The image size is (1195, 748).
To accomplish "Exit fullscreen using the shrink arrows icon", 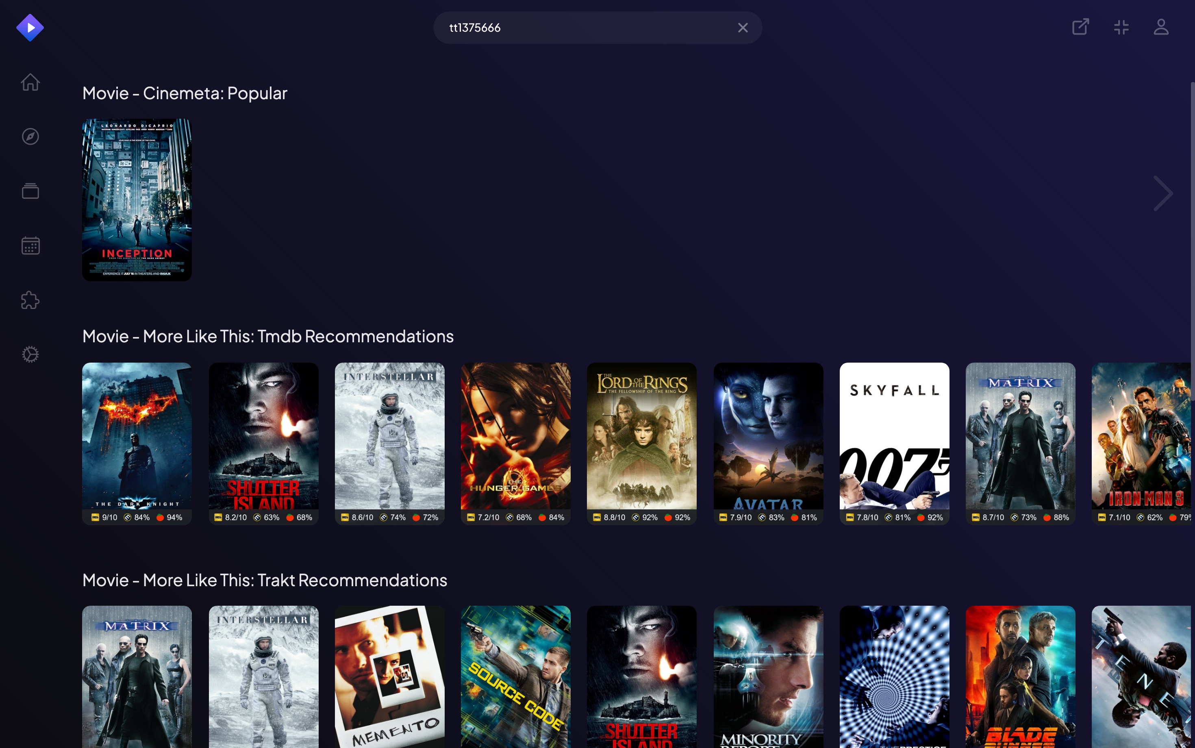I will click(1121, 27).
